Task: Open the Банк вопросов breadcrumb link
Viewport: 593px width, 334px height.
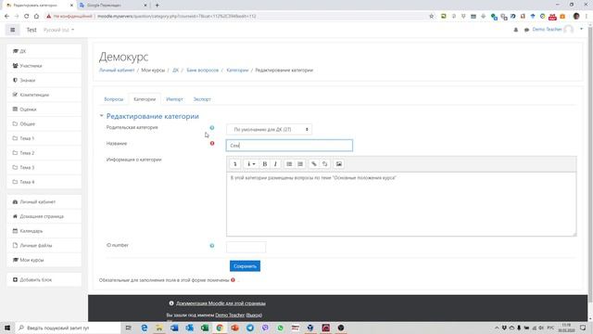Action: [x=203, y=71]
